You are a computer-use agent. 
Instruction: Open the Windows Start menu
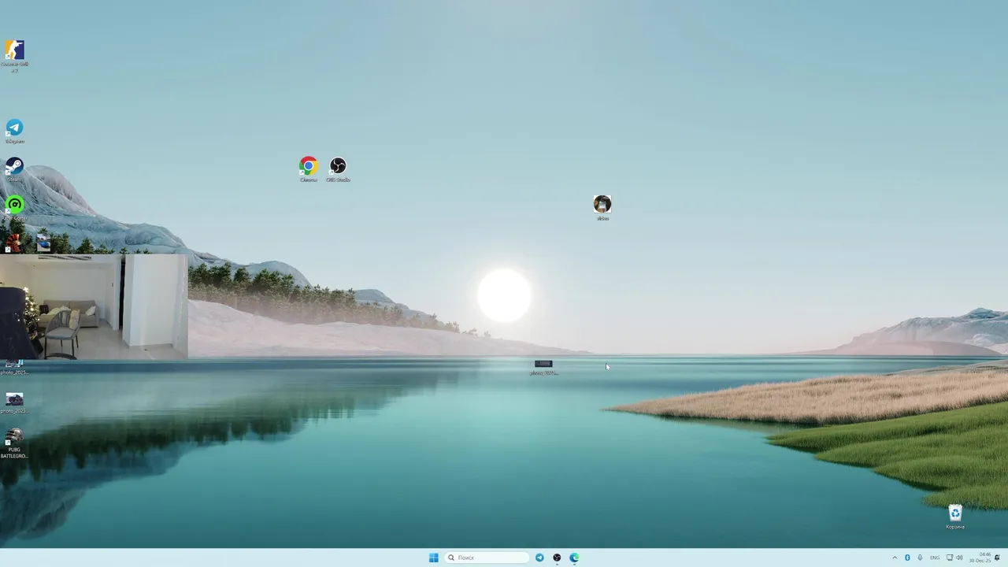click(433, 558)
